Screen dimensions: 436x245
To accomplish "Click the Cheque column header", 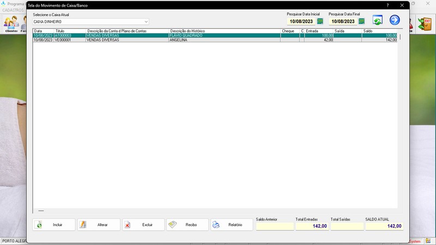I will (290, 31).
